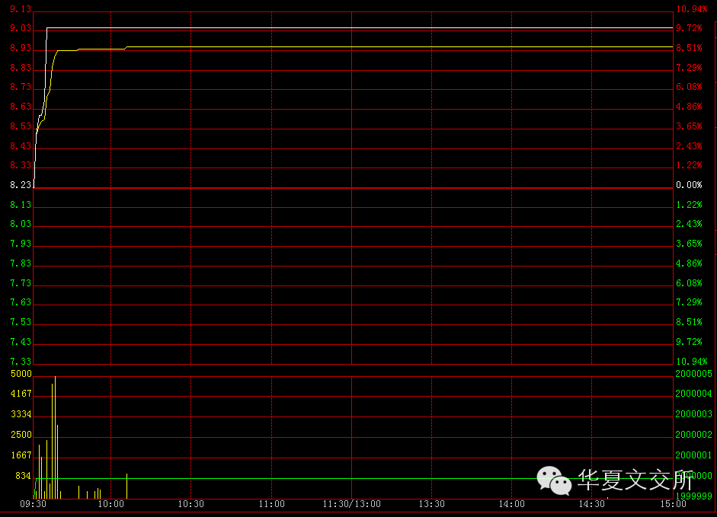The height and width of the screenshot is (517, 717).
Task: Select the 14:30 time label
Action: click(x=592, y=504)
